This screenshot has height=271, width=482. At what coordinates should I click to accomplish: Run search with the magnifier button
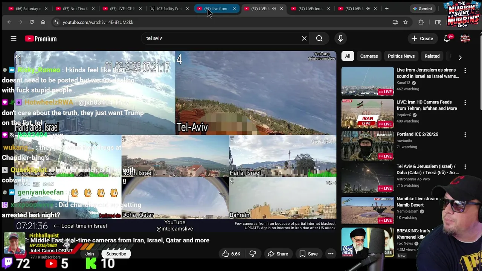(x=319, y=38)
